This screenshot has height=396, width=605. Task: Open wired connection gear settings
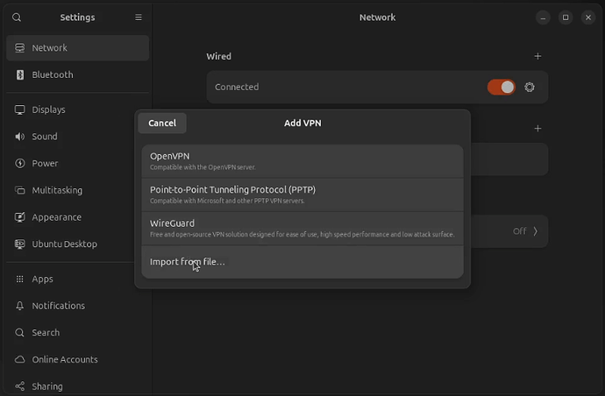pyautogui.click(x=530, y=87)
